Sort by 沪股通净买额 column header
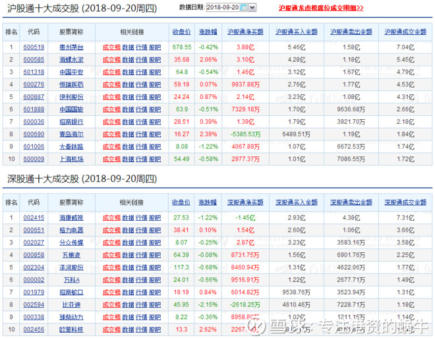The width and height of the screenshot is (435, 338). click(245, 32)
